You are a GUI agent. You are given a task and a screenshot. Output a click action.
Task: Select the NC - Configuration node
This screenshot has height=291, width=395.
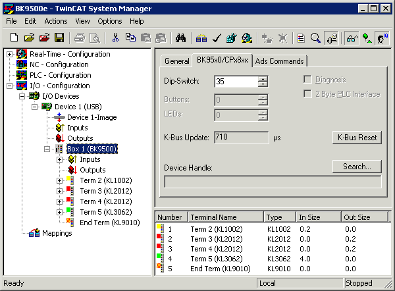[59, 65]
